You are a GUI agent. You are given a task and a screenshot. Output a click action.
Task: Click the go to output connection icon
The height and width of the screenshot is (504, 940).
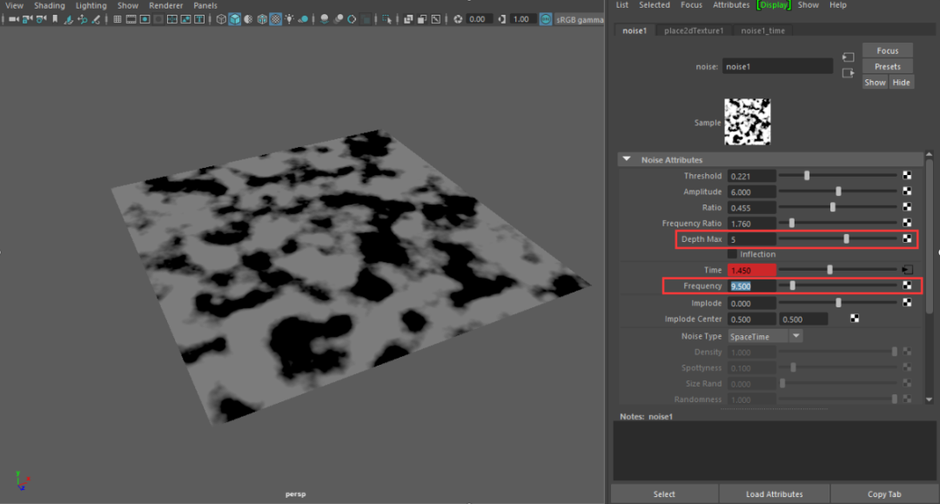tap(848, 73)
